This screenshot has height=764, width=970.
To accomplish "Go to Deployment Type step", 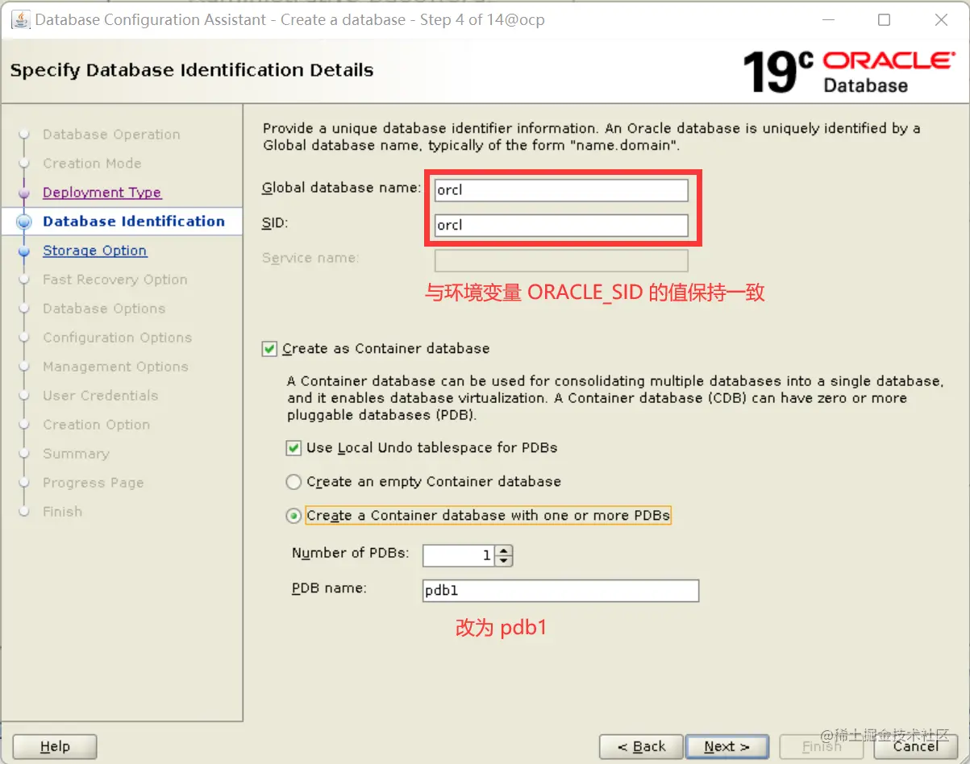I will (x=102, y=193).
